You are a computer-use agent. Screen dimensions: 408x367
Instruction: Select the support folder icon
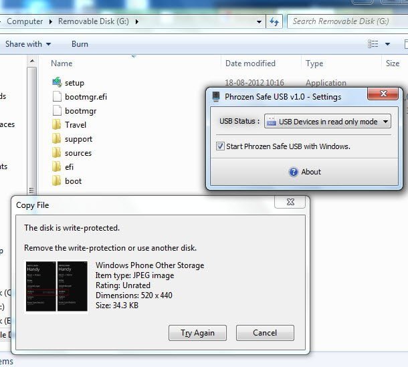point(56,138)
